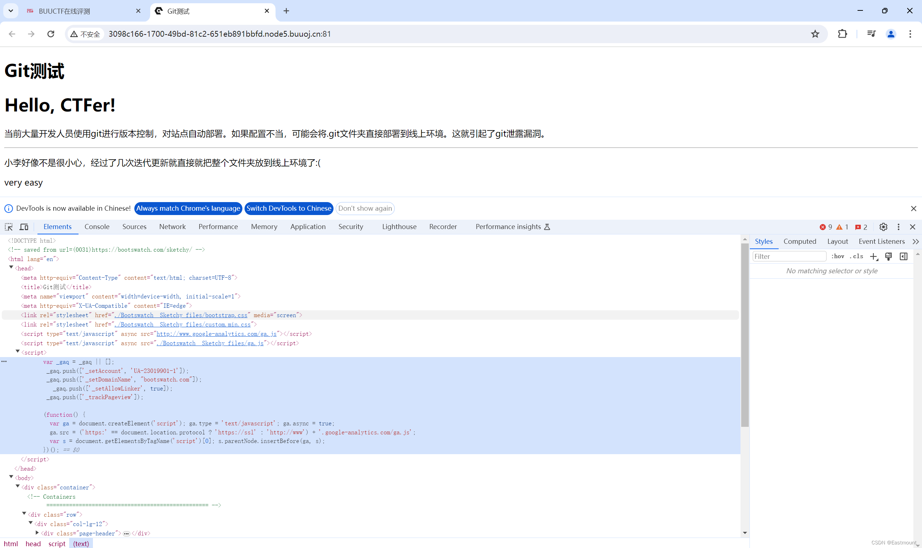This screenshot has height=548, width=922.
Task: Open the Event Listeners sidebar tab
Action: pos(881,242)
